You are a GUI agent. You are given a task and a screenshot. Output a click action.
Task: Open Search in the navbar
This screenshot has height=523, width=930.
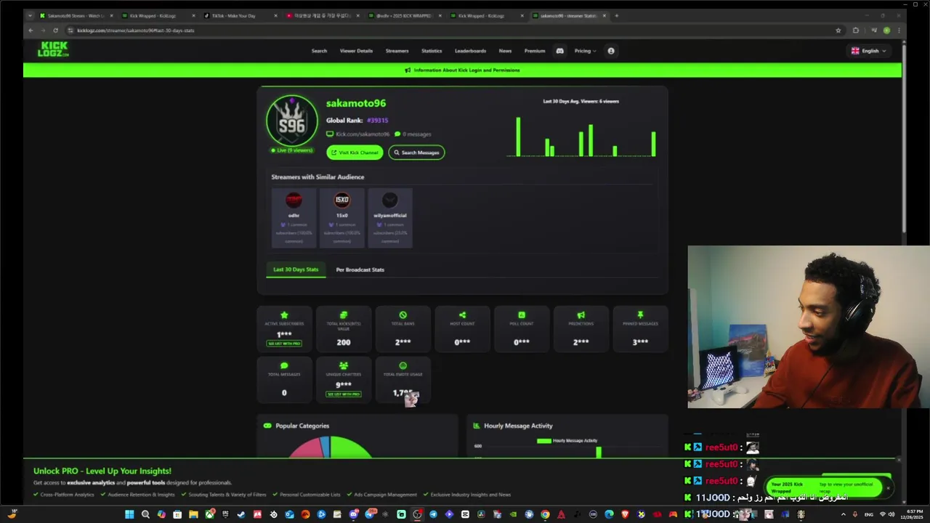pos(319,51)
